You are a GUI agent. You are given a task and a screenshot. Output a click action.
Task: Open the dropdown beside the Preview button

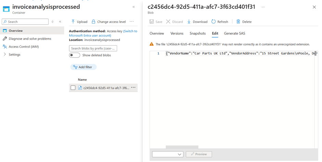point(168,154)
